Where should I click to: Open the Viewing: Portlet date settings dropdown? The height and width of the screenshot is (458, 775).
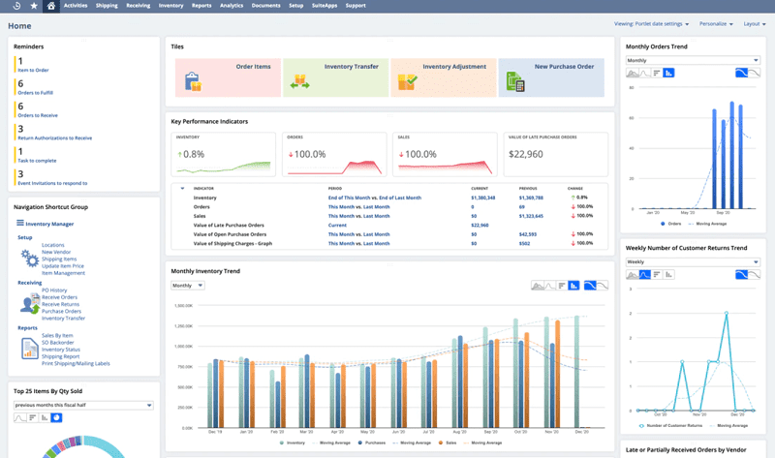click(x=651, y=23)
